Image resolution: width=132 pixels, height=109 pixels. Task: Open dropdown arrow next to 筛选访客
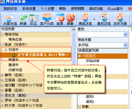[94, 19]
